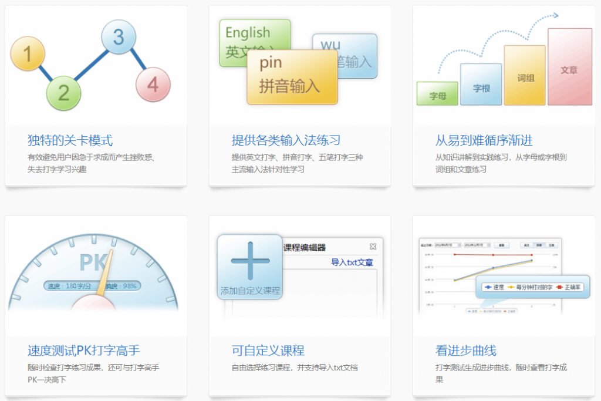Open the 独特的关卡模式 heading
Image resolution: width=601 pixels, height=401 pixels.
click(x=70, y=140)
